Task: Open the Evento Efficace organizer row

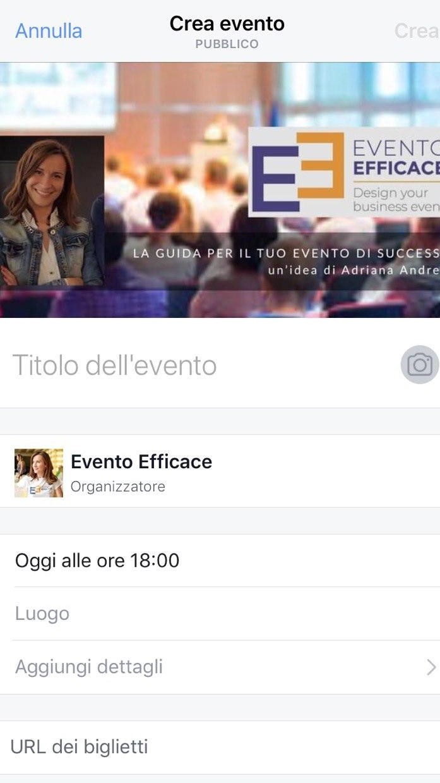Action: [220, 471]
